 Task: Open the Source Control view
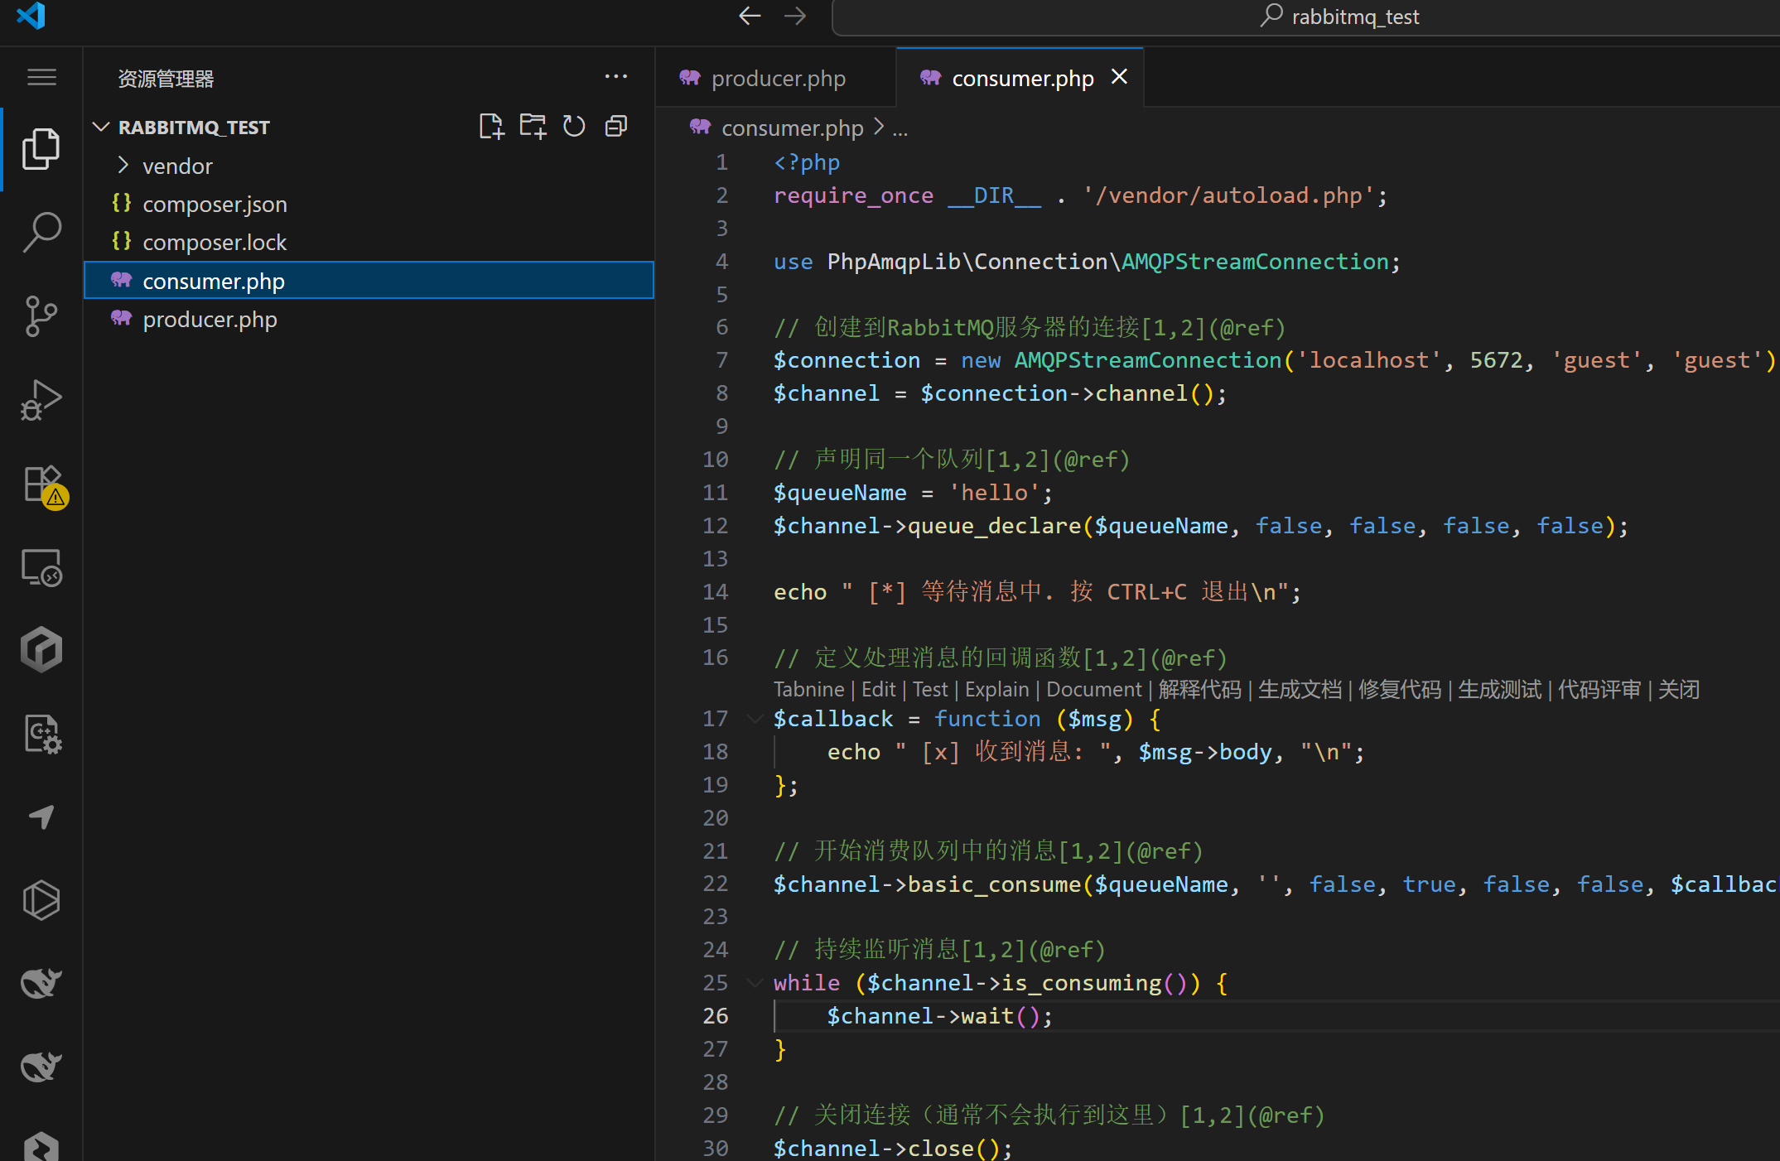coord(41,316)
